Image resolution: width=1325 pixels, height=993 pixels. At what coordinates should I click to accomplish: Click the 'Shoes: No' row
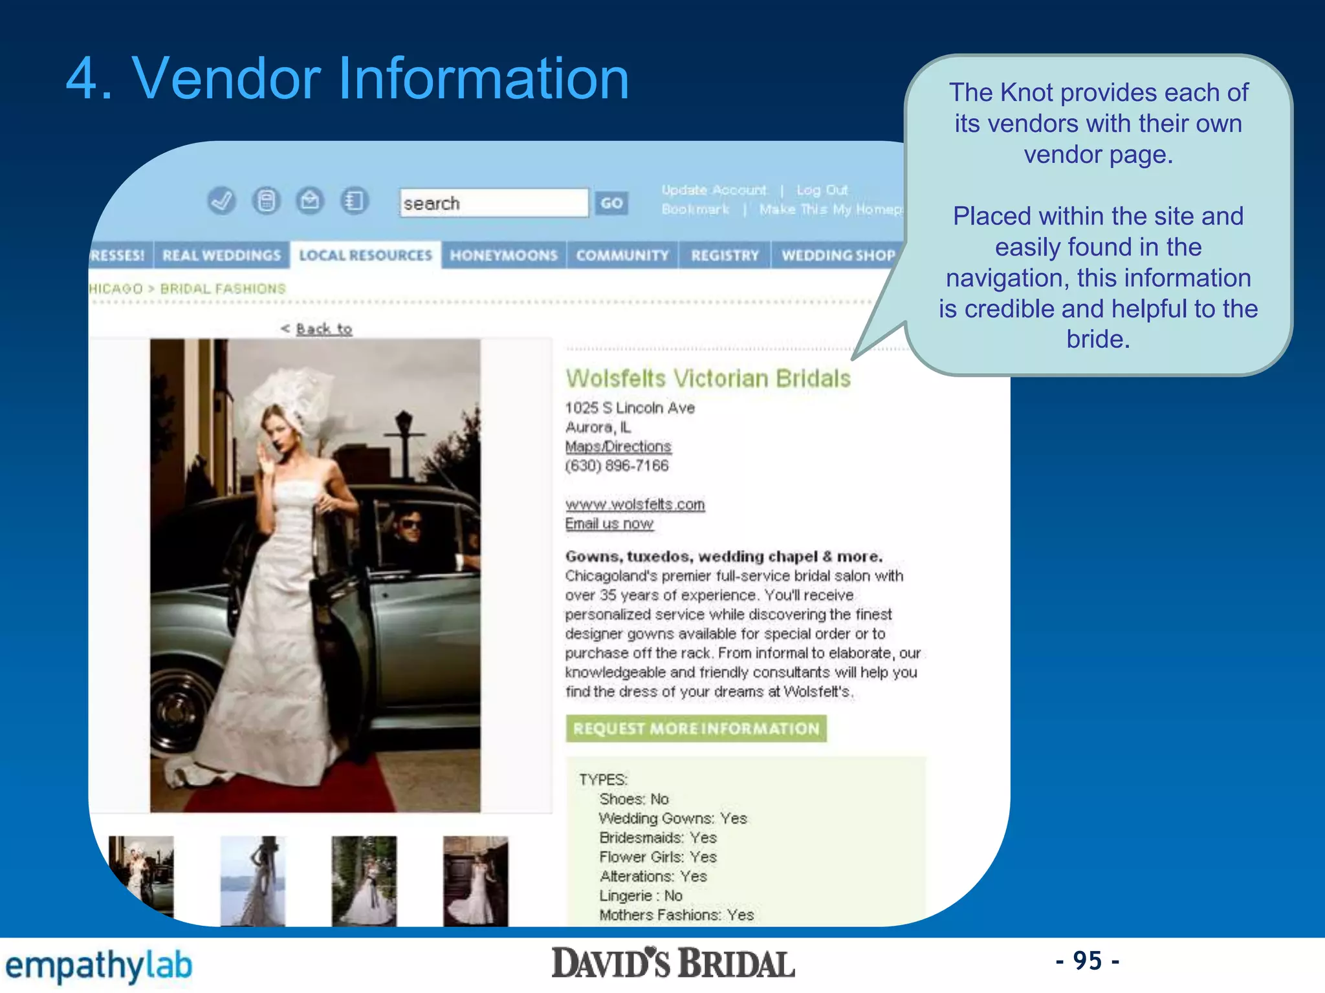coord(634,799)
